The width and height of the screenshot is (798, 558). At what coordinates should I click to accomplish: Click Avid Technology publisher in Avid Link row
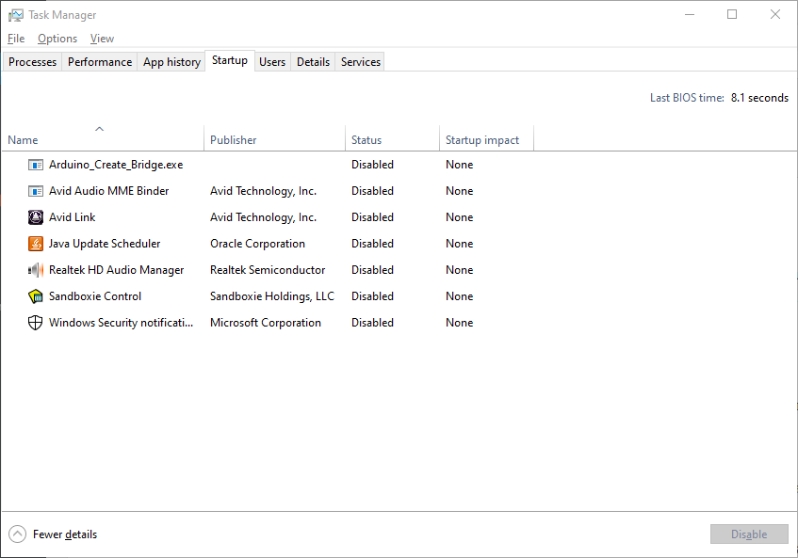point(263,217)
